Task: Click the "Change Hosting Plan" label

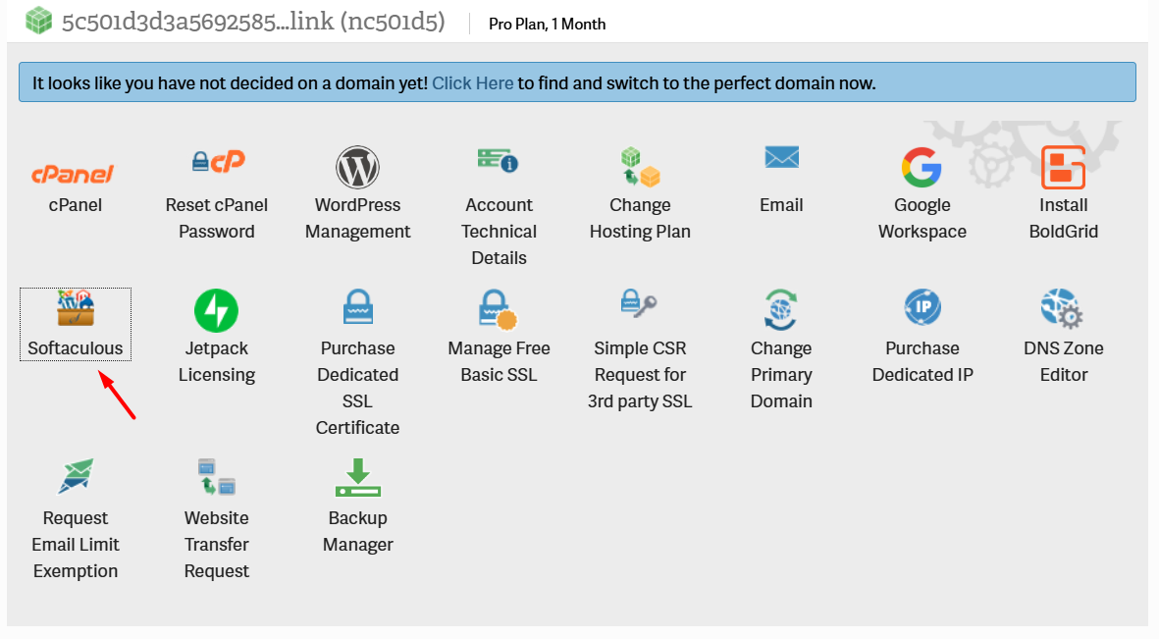Action: click(x=640, y=218)
